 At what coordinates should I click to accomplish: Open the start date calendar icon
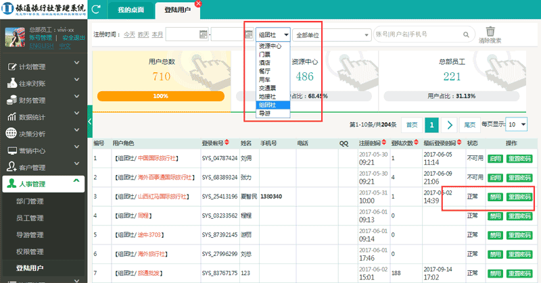[203, 34]
